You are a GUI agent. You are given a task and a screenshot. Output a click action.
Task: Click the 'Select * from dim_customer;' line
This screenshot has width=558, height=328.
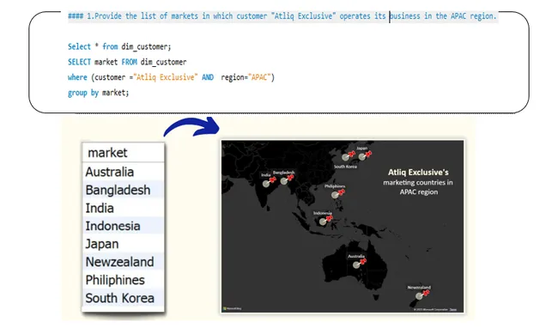point(119,46)
